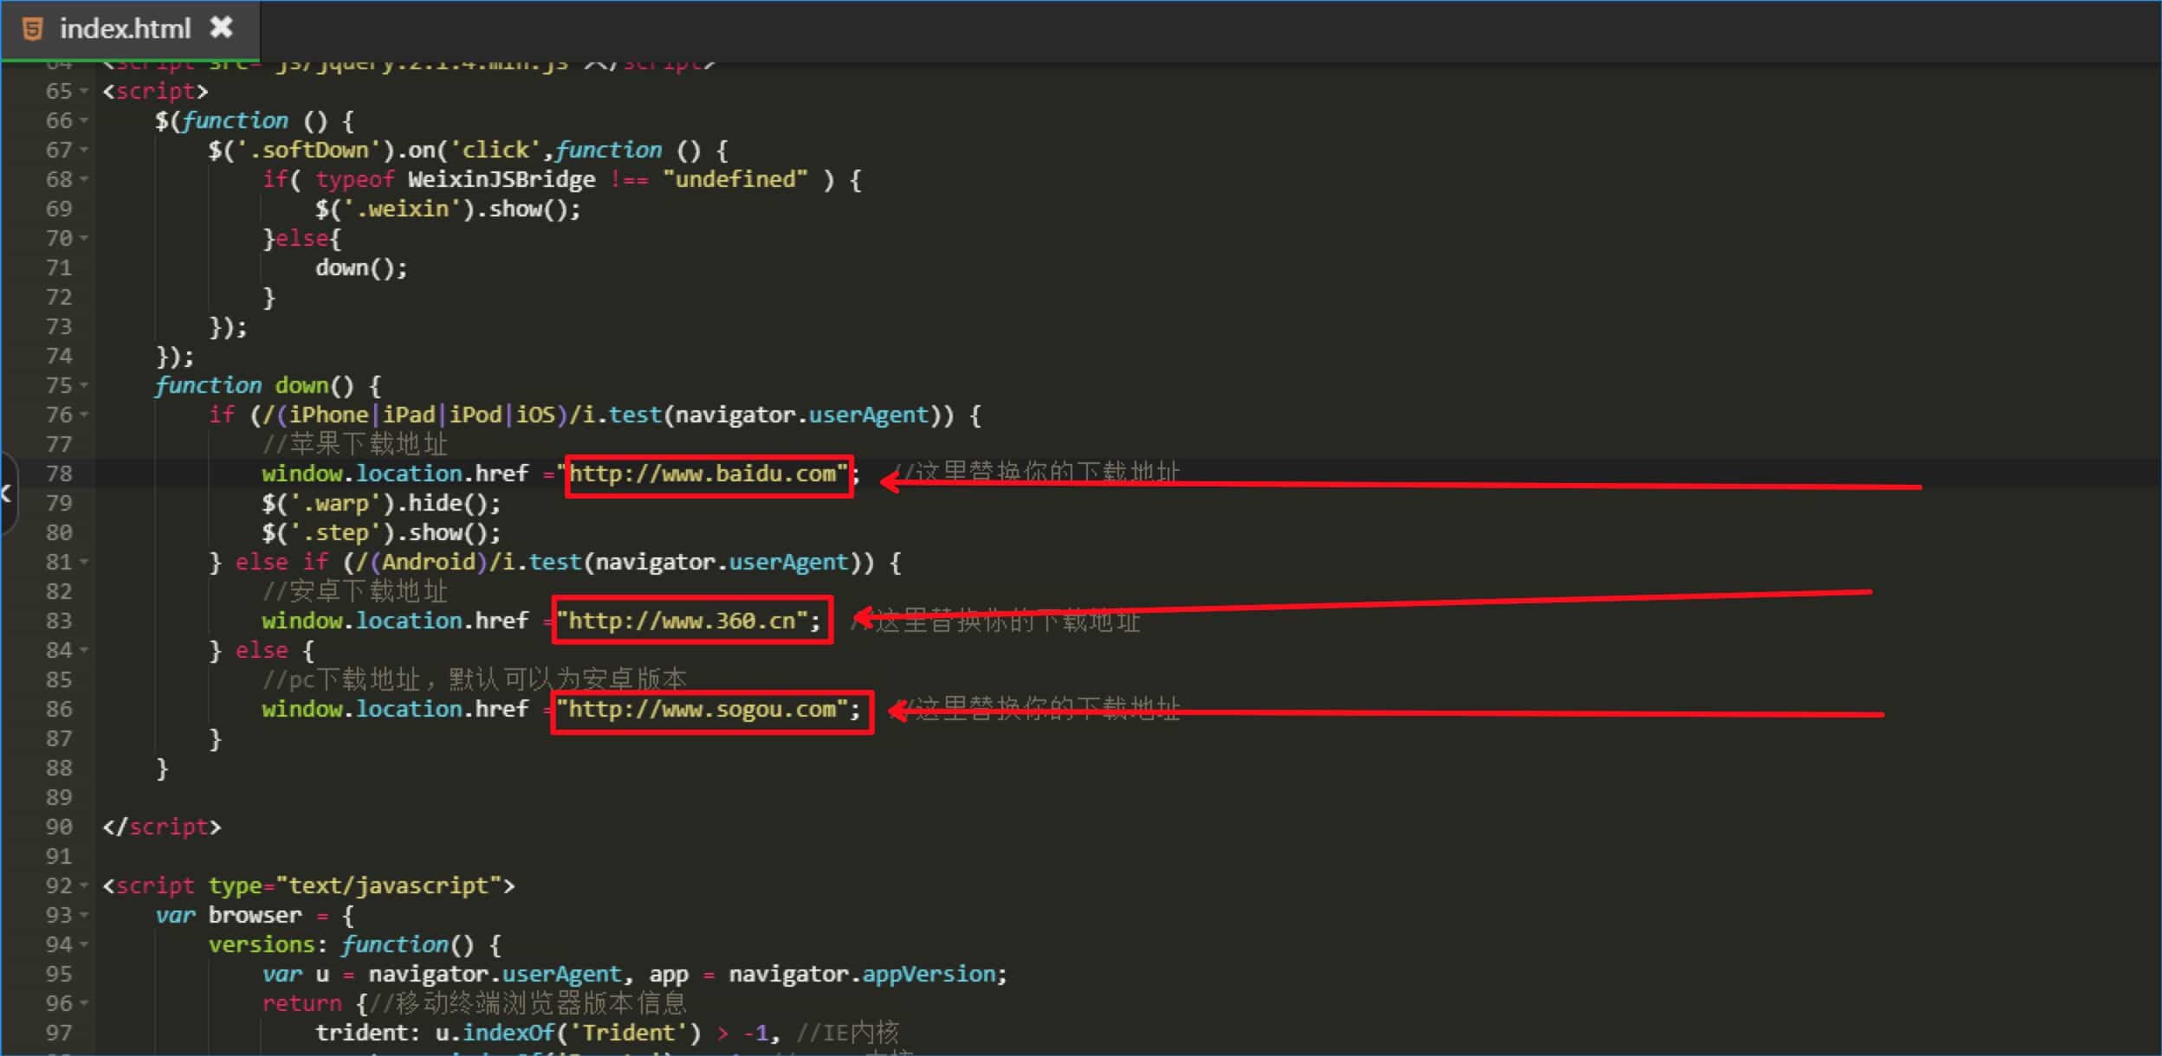
Task: Click line number 78 in the gutter
Action: tap(59, 473)
